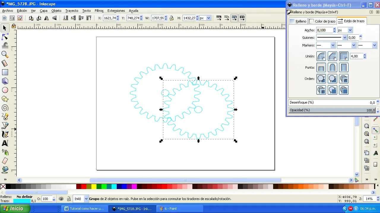Choose miter join in Unión row

[344, 56]
